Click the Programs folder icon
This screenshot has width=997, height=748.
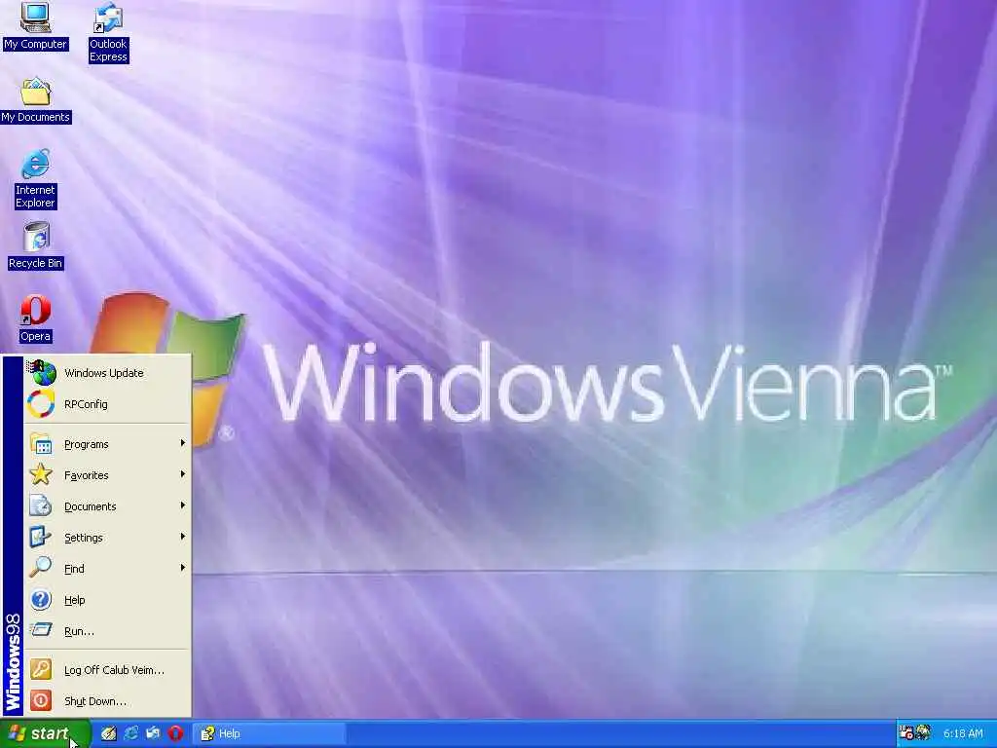[x=41, y=444]
